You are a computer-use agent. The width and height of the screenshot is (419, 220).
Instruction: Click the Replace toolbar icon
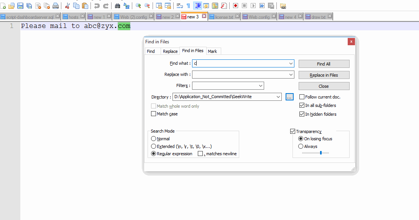click(126, 6)
